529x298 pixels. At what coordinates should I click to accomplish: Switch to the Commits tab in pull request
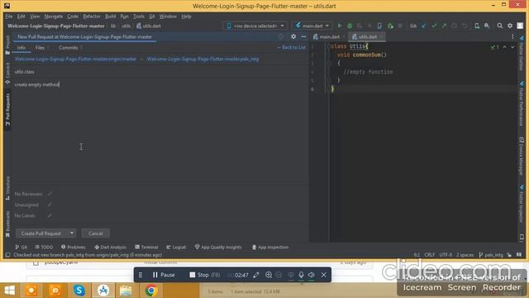[x=69, y=48]
